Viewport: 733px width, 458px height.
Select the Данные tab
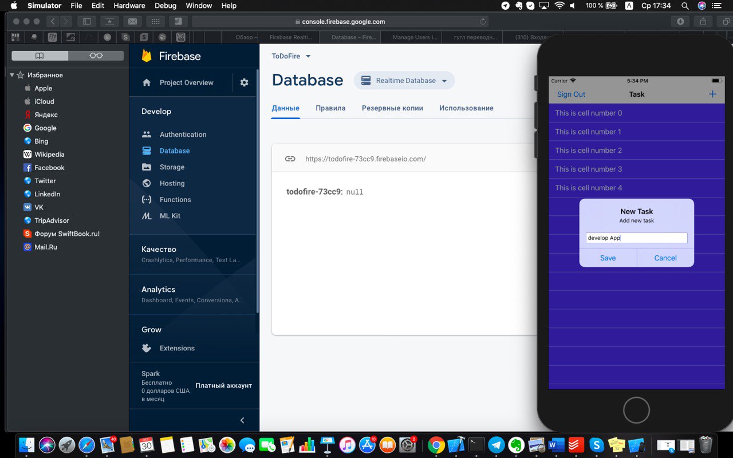coord(286,108)
